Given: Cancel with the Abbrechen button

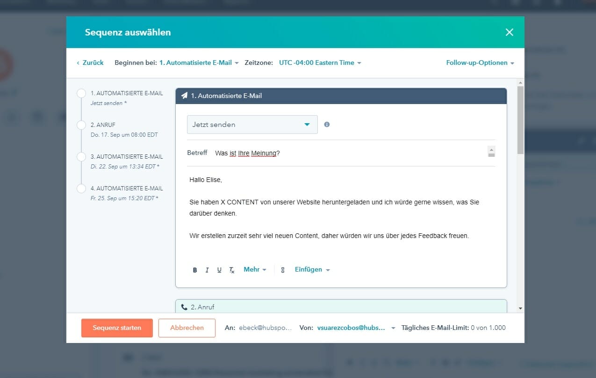Looking at the screenshot, I should (187, 328).
